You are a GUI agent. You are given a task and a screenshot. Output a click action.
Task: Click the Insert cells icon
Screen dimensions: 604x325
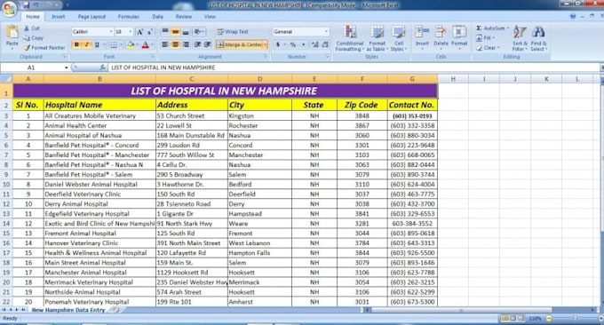[x=422, y=32]
